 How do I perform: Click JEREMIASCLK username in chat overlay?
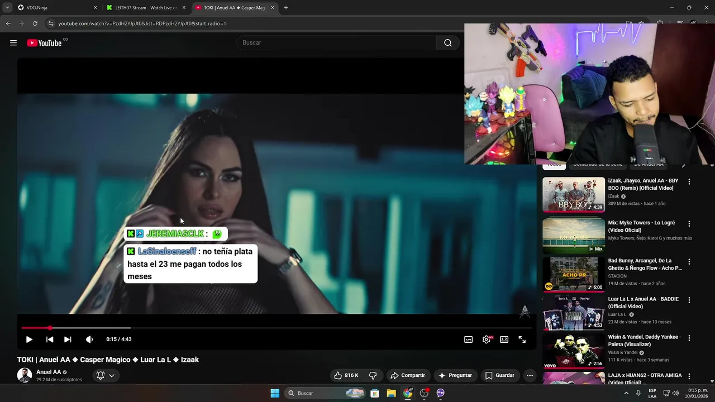(x=175, y=234)
